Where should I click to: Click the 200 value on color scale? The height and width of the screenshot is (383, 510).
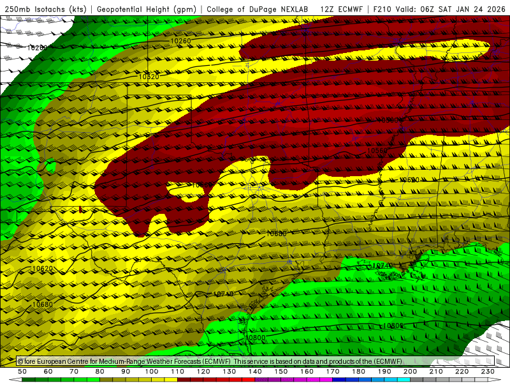(410, 372)
